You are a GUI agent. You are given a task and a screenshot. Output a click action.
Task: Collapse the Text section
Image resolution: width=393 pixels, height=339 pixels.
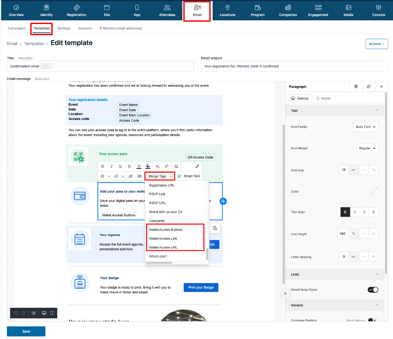coord(377,110)
